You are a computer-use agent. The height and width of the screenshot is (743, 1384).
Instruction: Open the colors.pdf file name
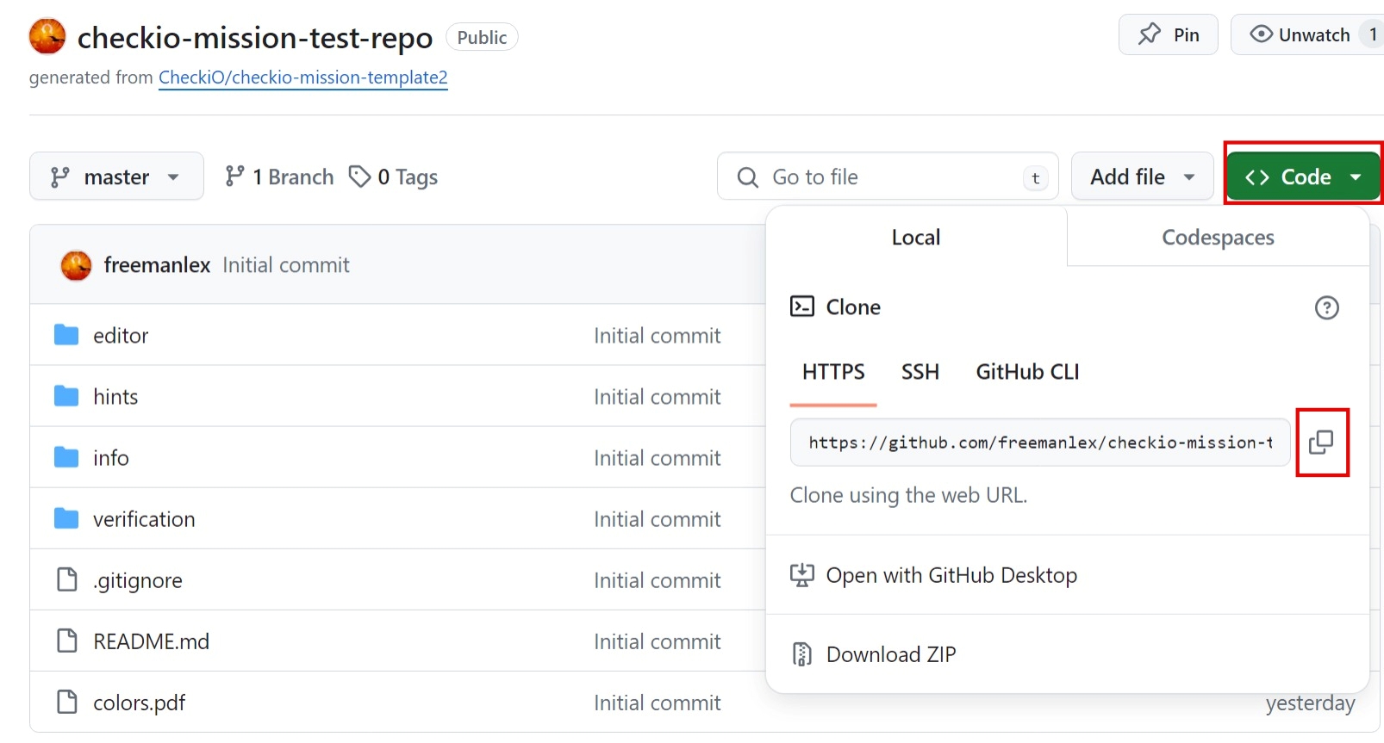click(x=139, y=703)
